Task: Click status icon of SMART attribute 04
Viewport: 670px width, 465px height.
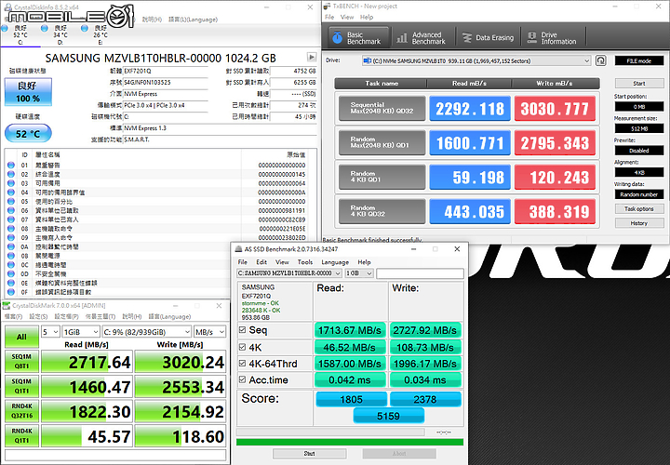Action: click(x=11, y=193)
